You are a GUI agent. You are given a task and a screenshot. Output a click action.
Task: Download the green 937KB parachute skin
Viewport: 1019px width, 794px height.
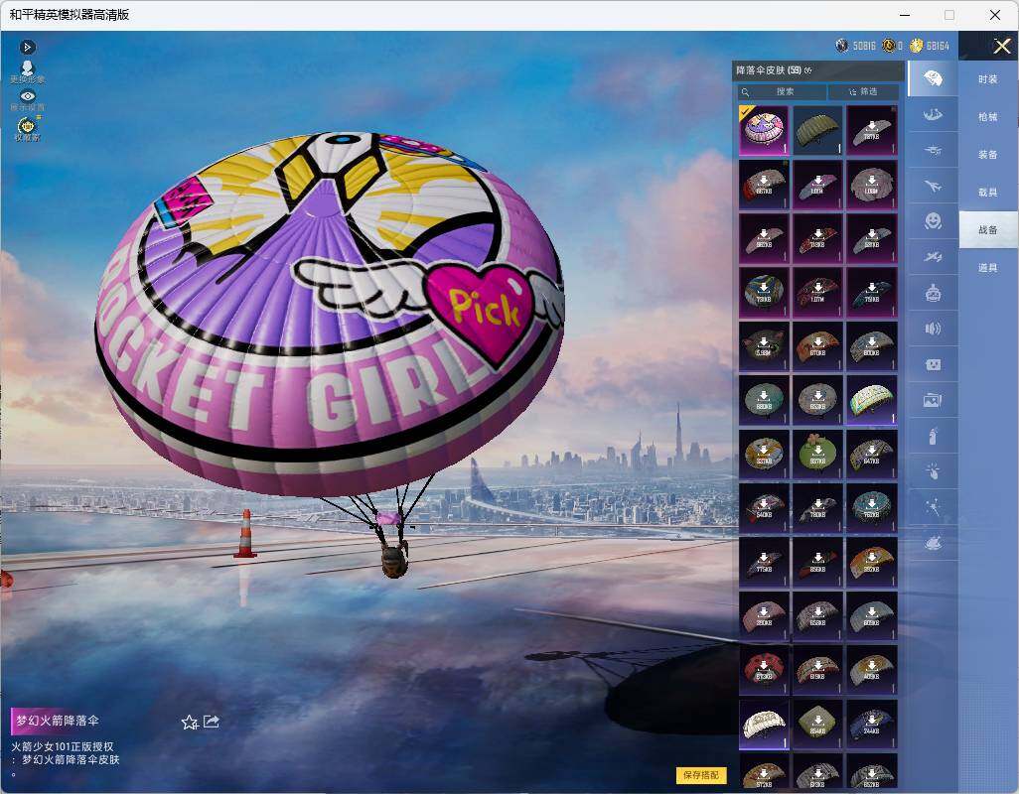(x=817, y=454)
